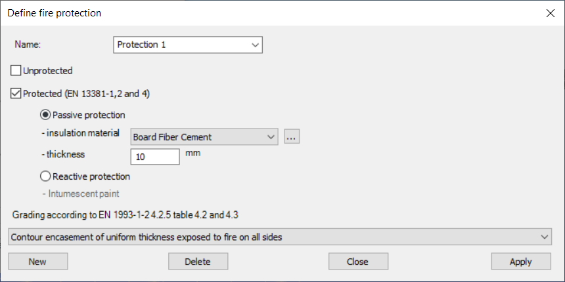Uncheck the Protected (EN 13381-1,2 and 4) checkbox
Screen dimensions: 565x282
16,94
